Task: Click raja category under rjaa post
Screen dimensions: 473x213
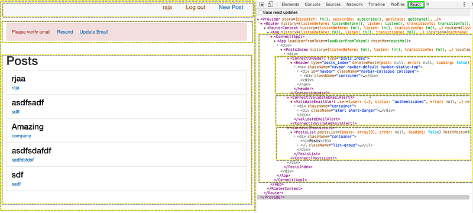Action: 15,88
